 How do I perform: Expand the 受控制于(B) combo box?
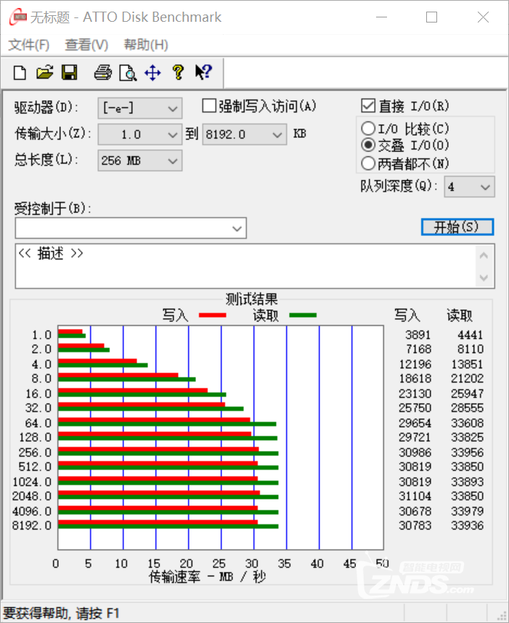point(131,228)
